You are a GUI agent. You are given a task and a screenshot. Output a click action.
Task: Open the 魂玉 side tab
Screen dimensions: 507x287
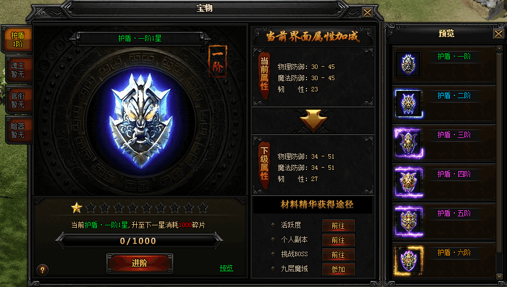[x=18, y=70]
